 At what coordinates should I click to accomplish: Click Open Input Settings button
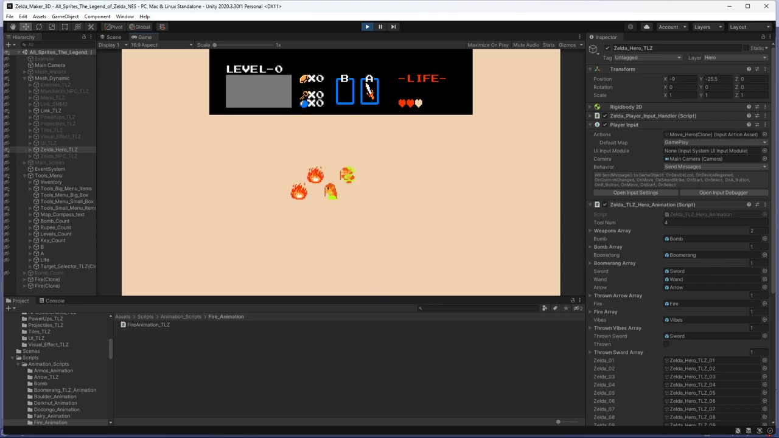coord(635,193)
